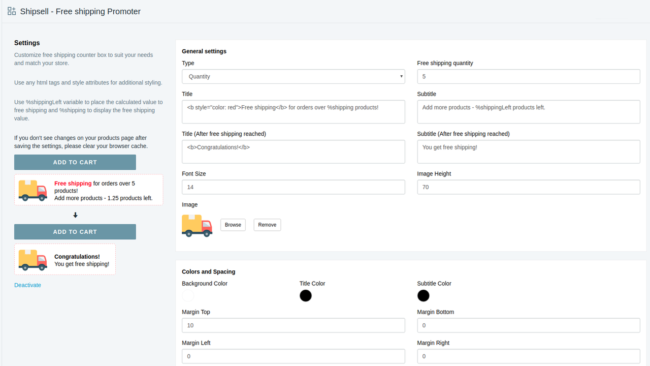Click the Browse button to choose an image
Viewport: 650px width, 366px height.
coord(233,225)
